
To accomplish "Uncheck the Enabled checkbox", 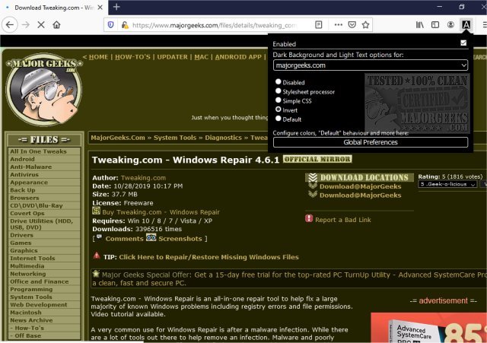I will click(x=463, y=43).
